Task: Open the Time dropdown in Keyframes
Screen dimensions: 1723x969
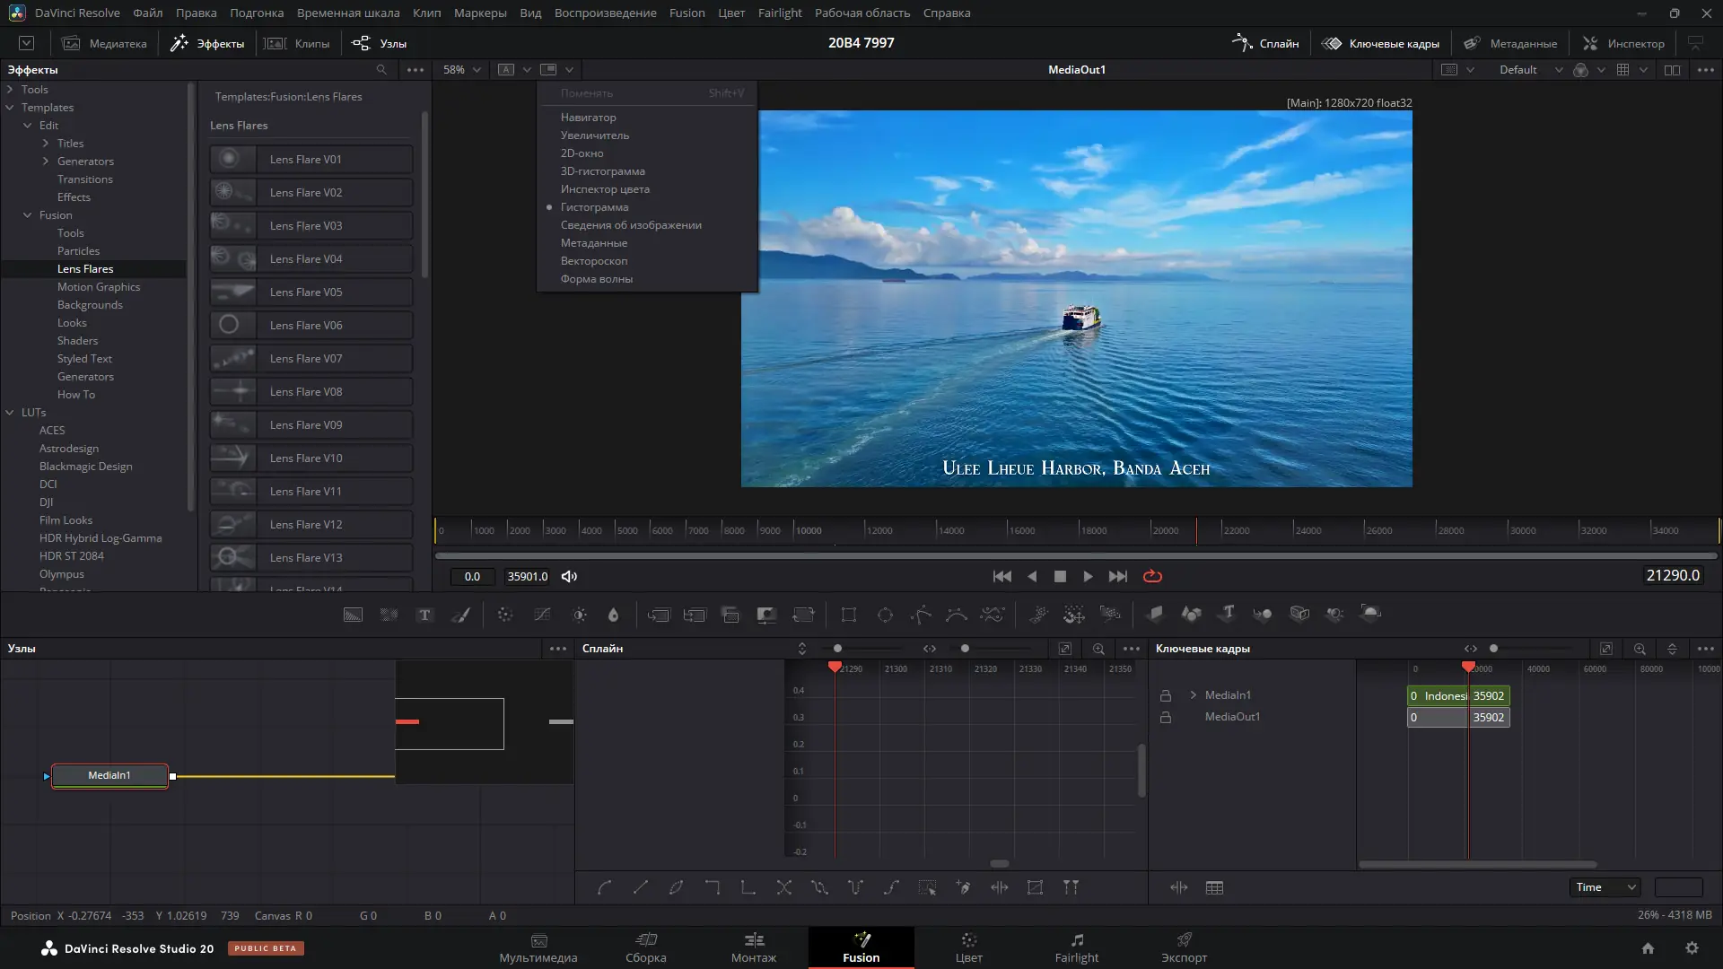Action: click(1605, 887)
